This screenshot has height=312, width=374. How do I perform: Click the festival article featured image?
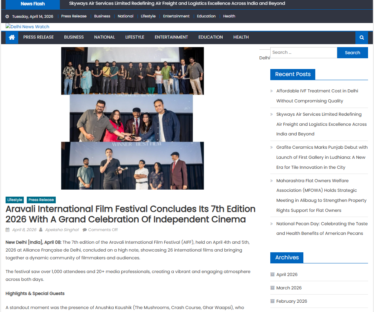pos(132,118)
